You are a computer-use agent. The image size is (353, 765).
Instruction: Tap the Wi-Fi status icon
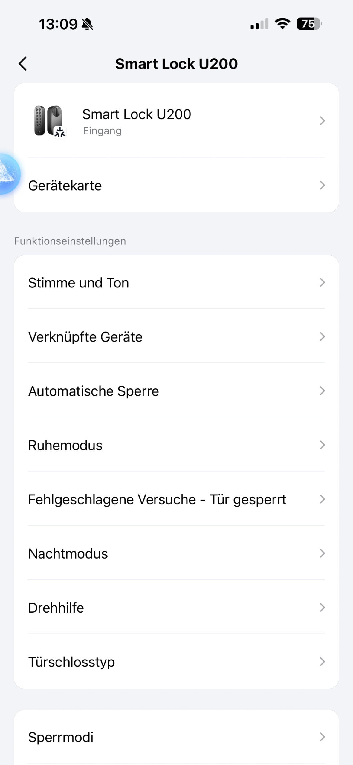click(282, 24)
